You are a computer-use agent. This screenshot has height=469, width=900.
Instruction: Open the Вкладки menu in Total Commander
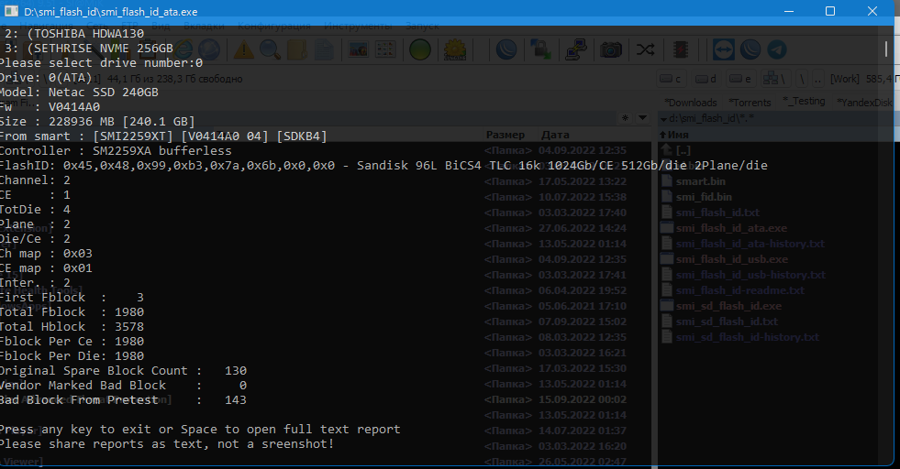(x=204, y=27)
